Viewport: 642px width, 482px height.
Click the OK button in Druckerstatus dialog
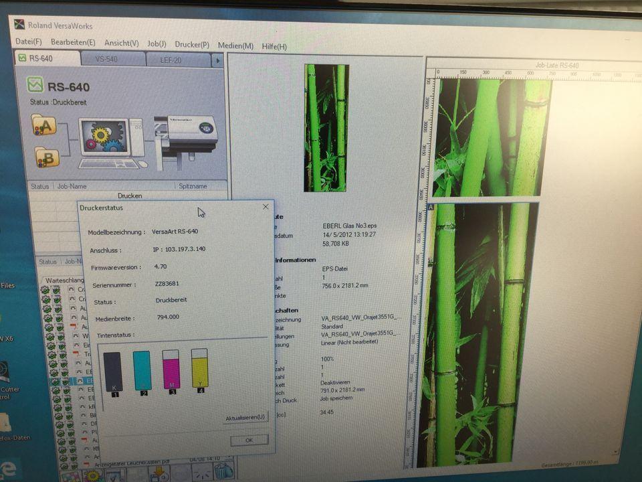tap(249, 440)
